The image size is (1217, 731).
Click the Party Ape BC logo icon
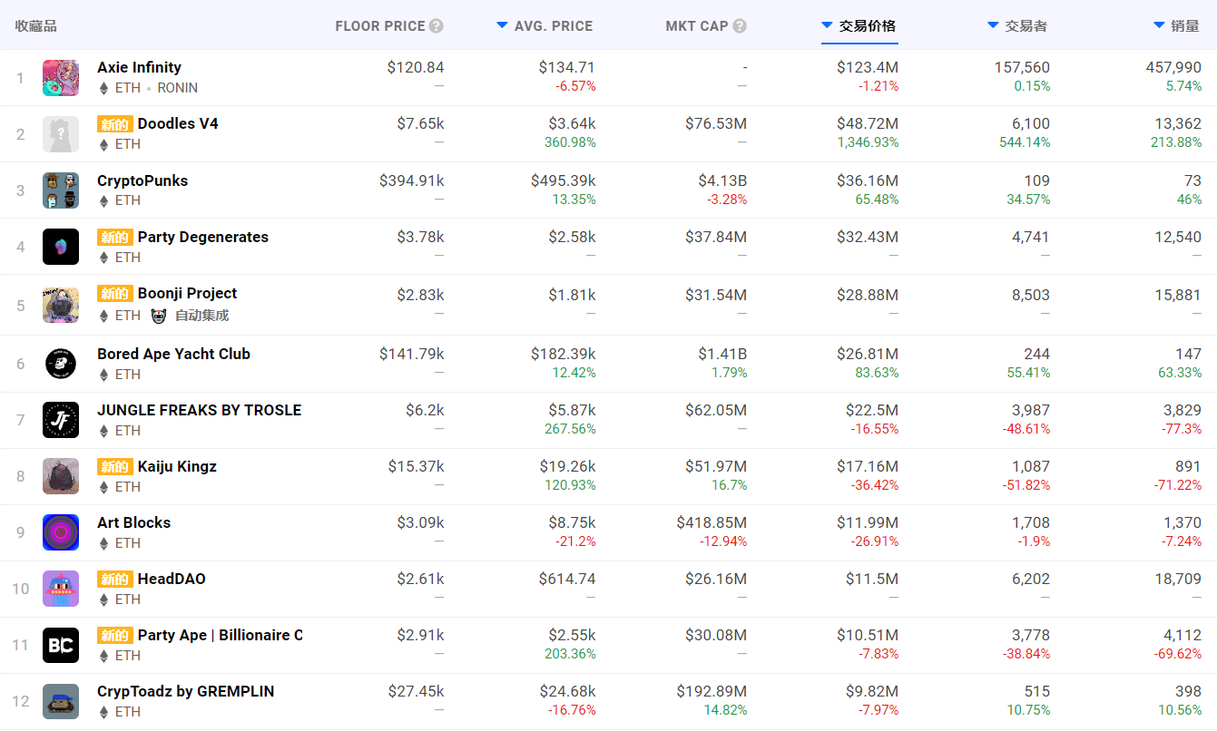[61, 645]
